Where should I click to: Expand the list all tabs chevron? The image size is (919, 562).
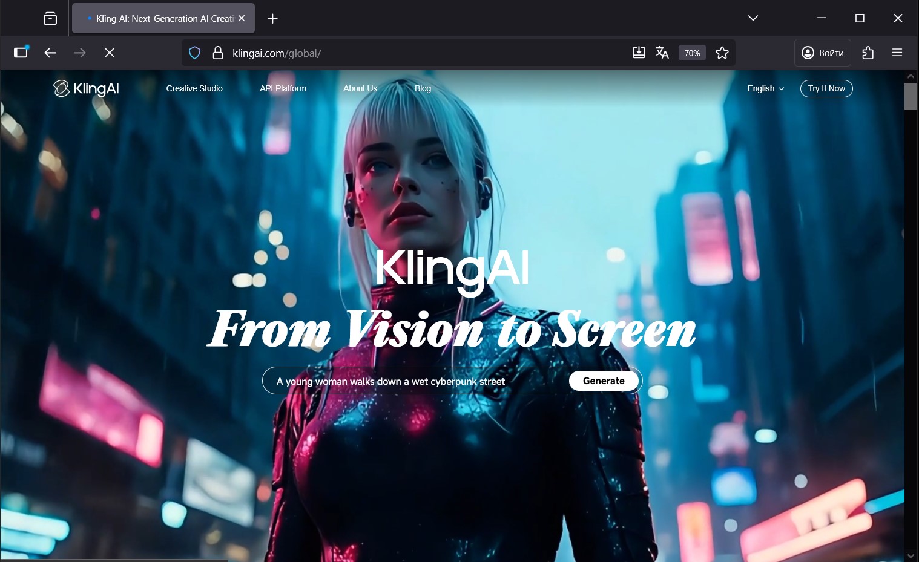[753, 18]
